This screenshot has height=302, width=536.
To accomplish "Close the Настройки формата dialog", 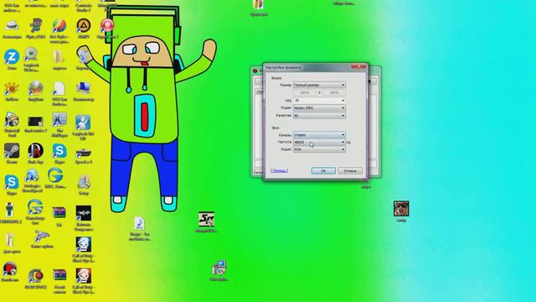I will click(358, 65).
